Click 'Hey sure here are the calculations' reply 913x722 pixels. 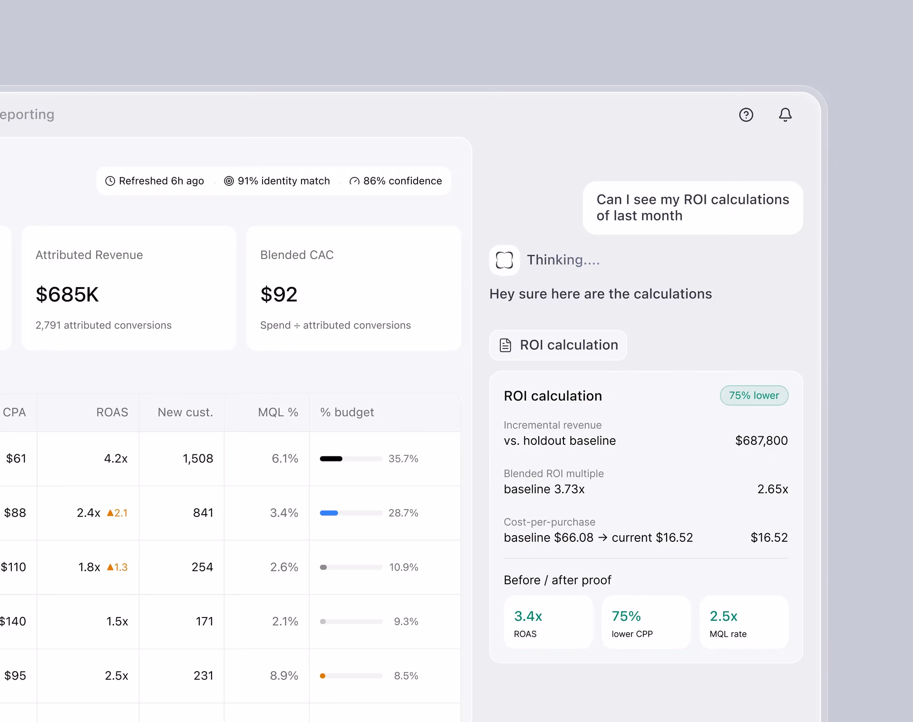coord(601,294)
